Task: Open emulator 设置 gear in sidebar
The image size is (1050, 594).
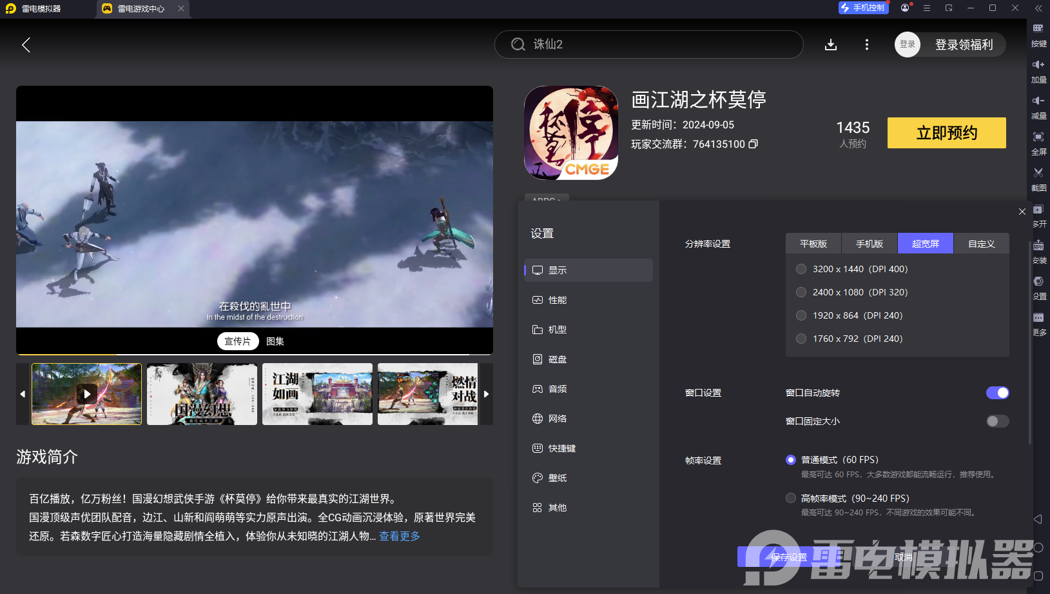Action: (1038, 288)
